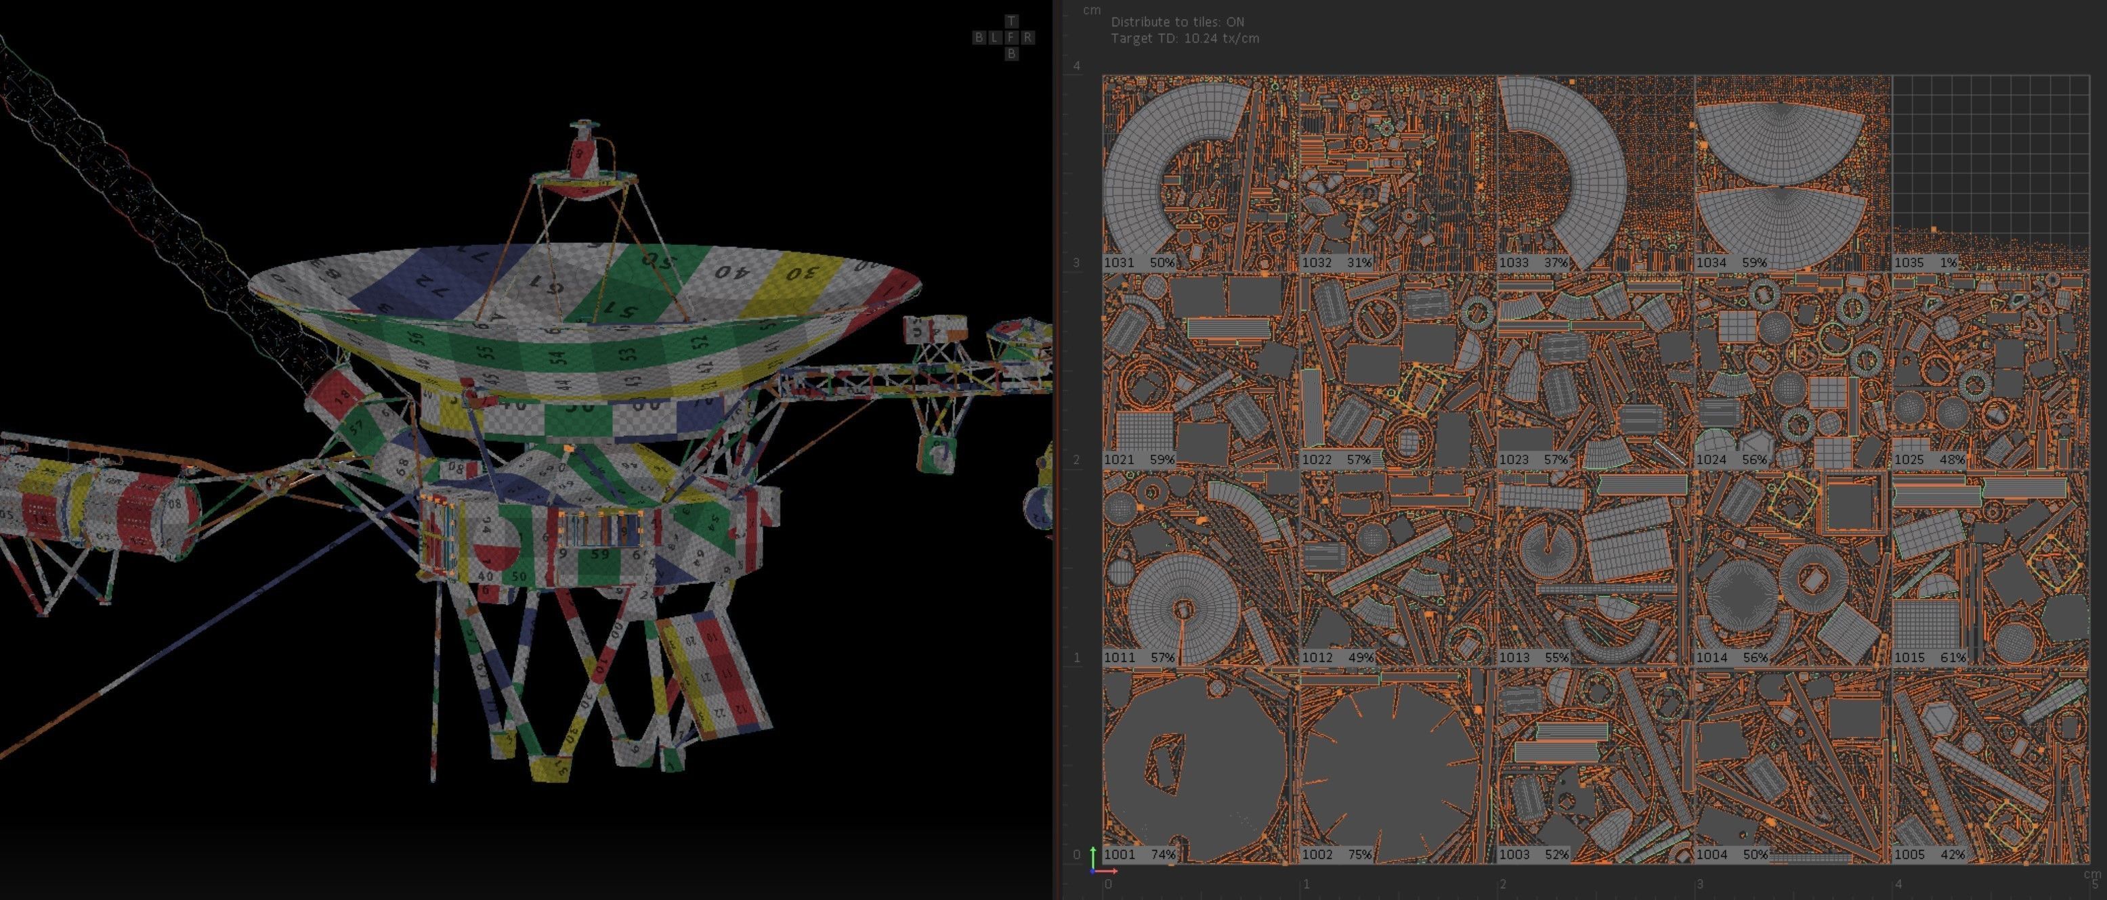Select UV tile label 1032 31%
Viewport: 2107px width, 900px height.
pos(1336,263)
